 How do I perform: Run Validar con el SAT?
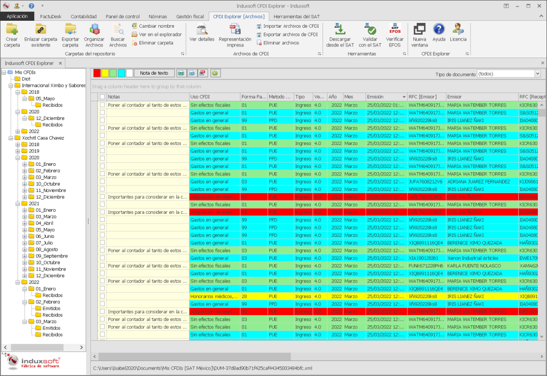pos(369,36)
